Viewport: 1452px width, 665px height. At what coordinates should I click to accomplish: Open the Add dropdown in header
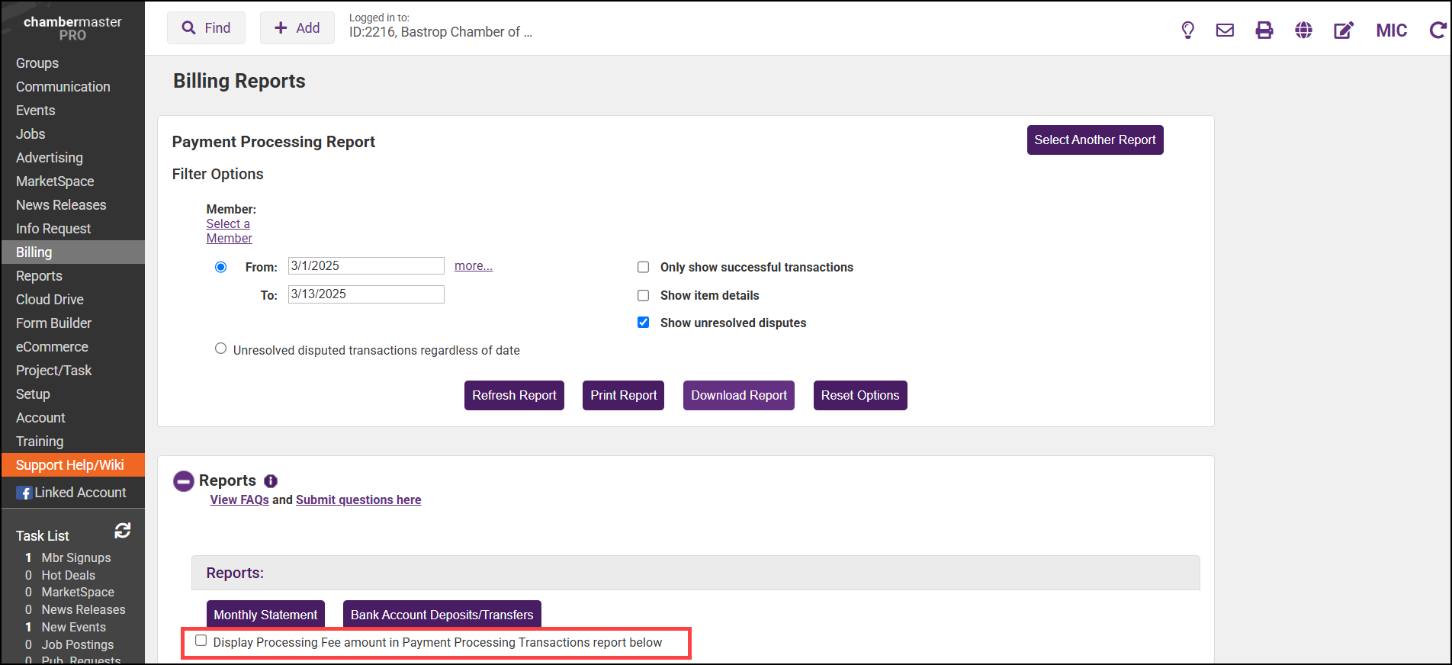(297, 28)
